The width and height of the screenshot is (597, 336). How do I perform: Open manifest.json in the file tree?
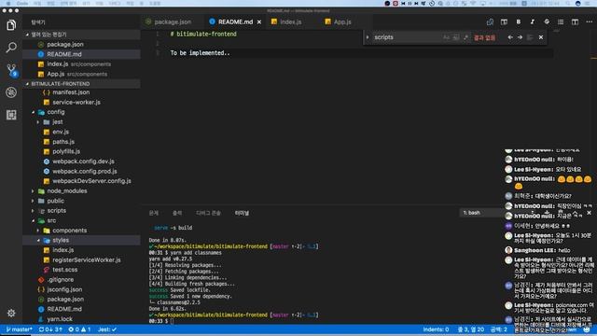71,92
